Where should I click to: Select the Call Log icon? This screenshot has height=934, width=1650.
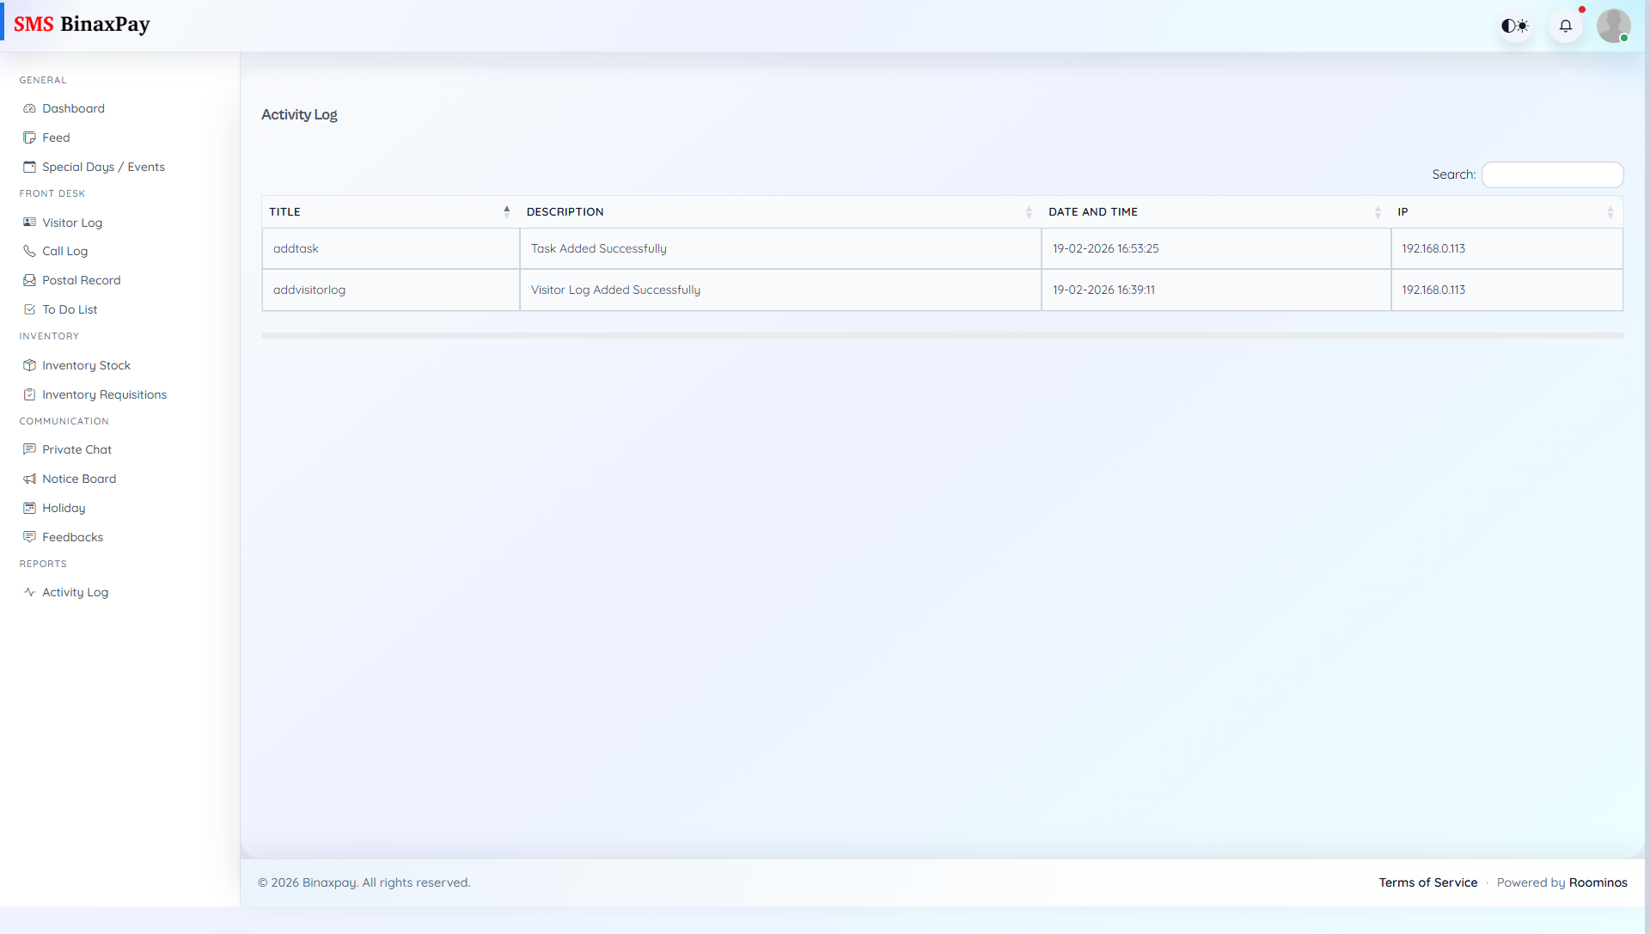point(28,251)
